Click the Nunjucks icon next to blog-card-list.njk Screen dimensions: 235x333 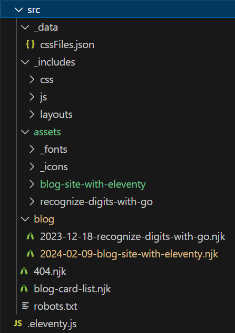point(24,289)
